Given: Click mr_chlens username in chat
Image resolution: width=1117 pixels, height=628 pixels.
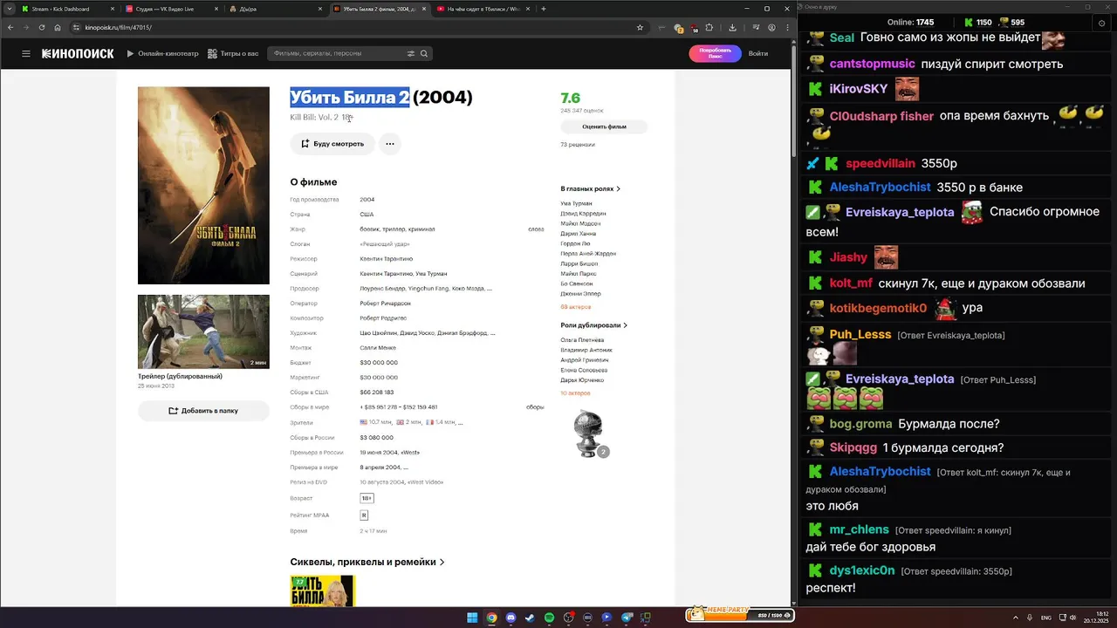Looking at the screenshot, I should pyautogui.click(x=859, y=529).
